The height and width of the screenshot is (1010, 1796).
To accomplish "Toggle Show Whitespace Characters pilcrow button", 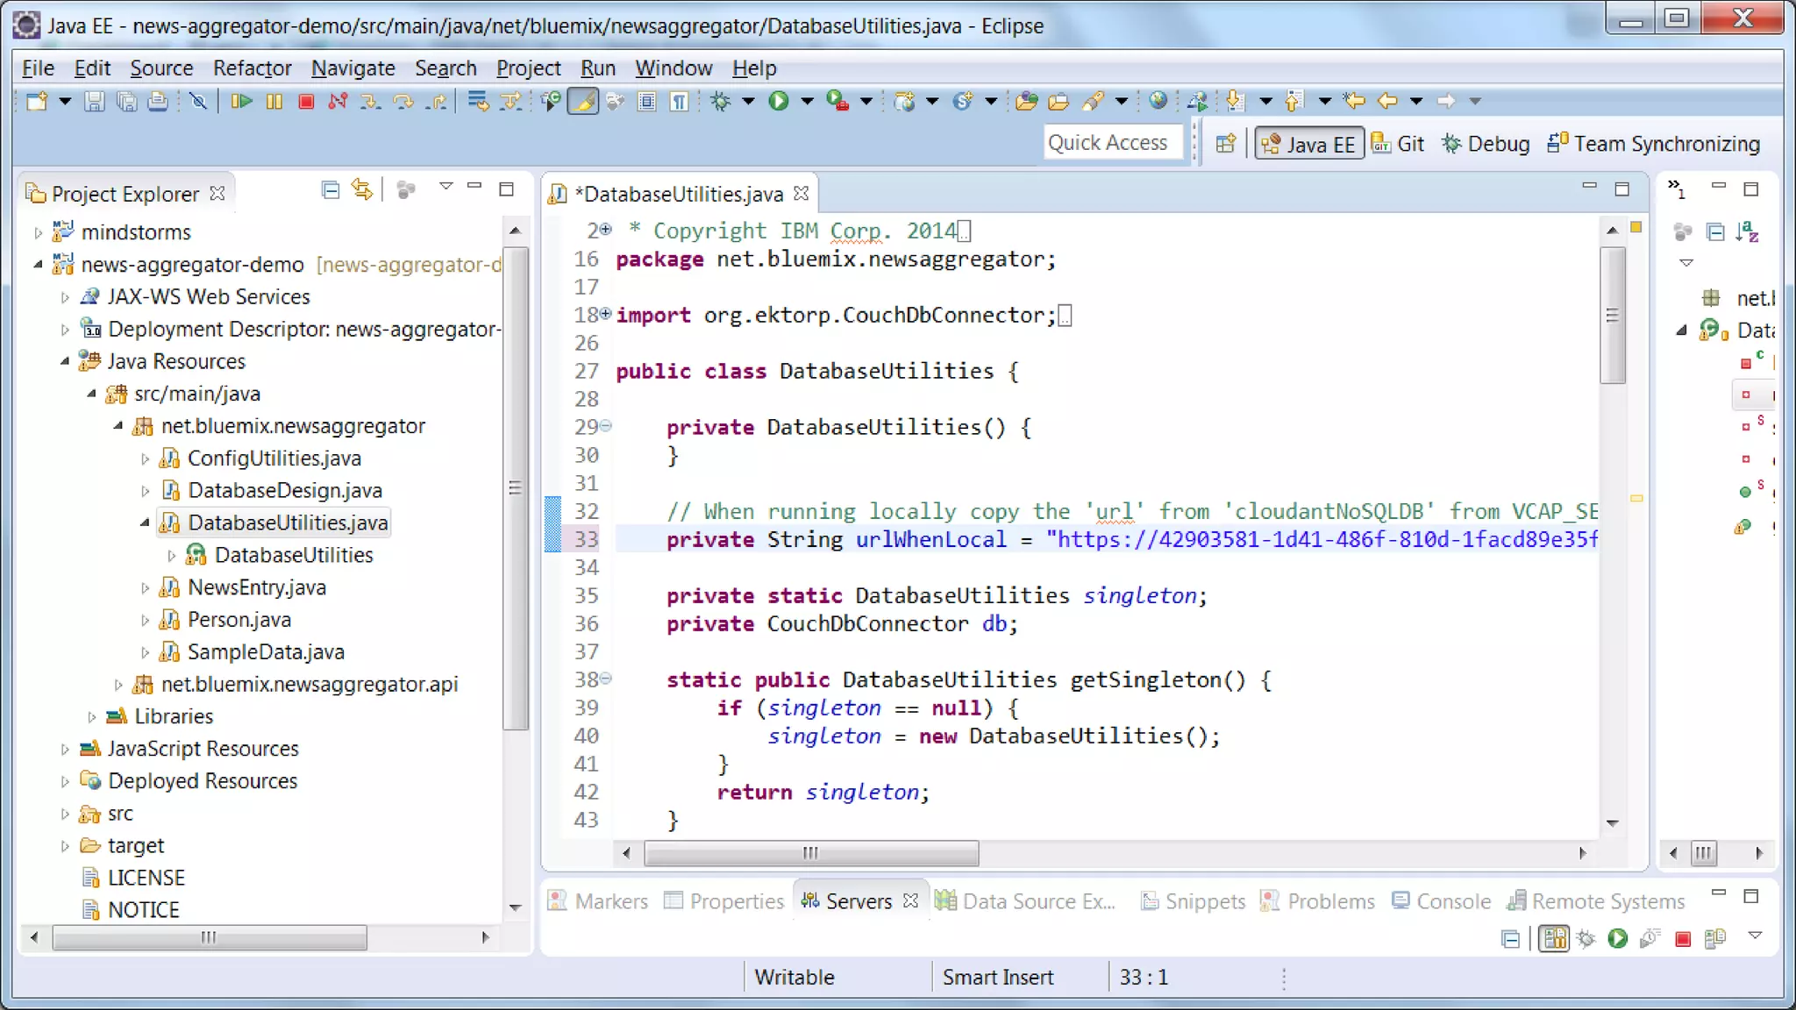I will click(680, 102).
